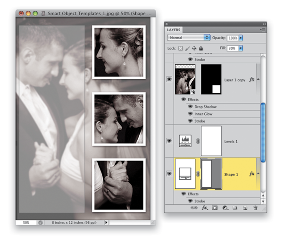Click document proxy icon in title bar
Viewport: 283px width, 236px height.
(43, 13)
